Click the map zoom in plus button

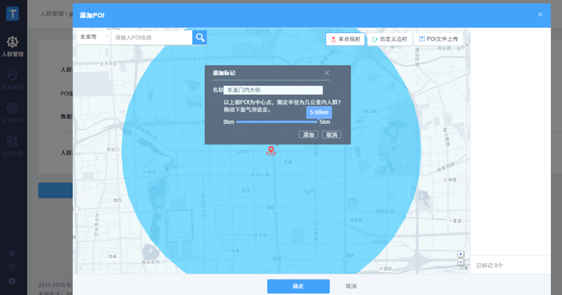pyautogui.click(x=461, y=254)
